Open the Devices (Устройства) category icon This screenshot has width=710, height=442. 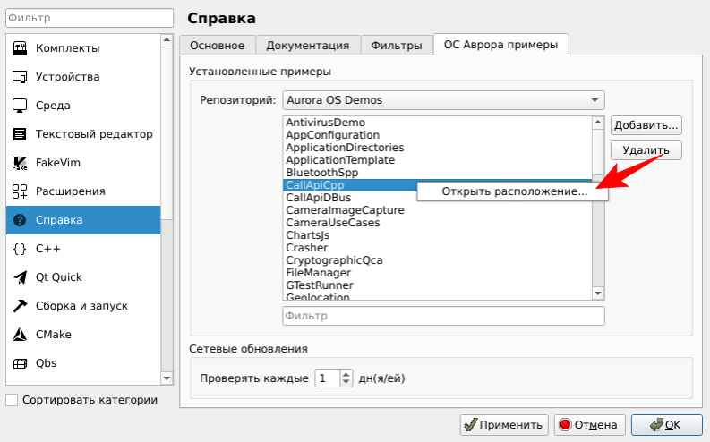coord(20,77)
